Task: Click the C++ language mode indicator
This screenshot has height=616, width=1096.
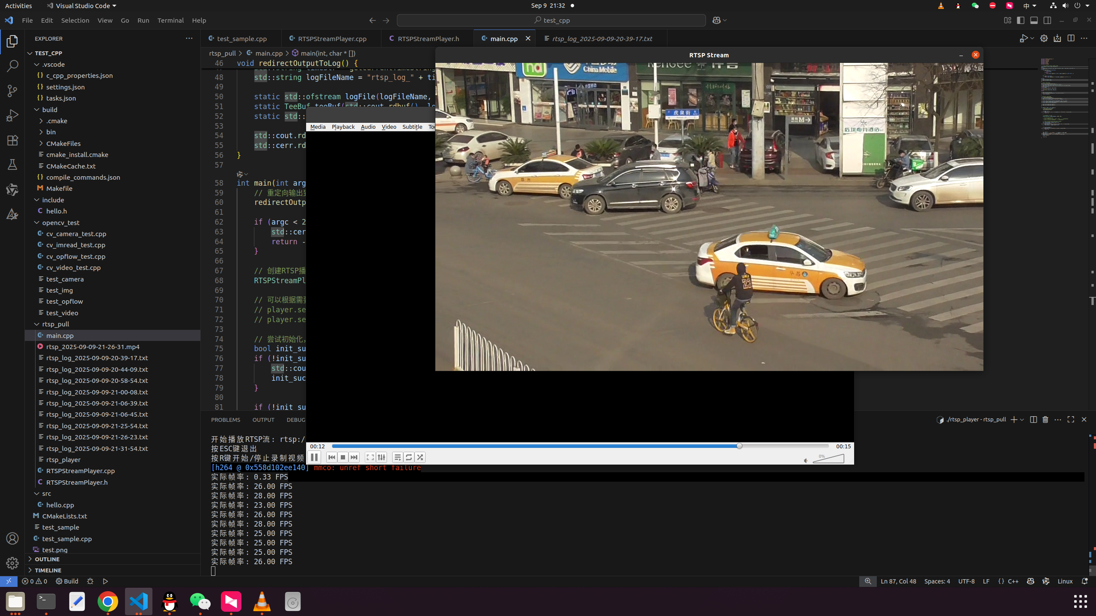Action: pos(1013,581)
